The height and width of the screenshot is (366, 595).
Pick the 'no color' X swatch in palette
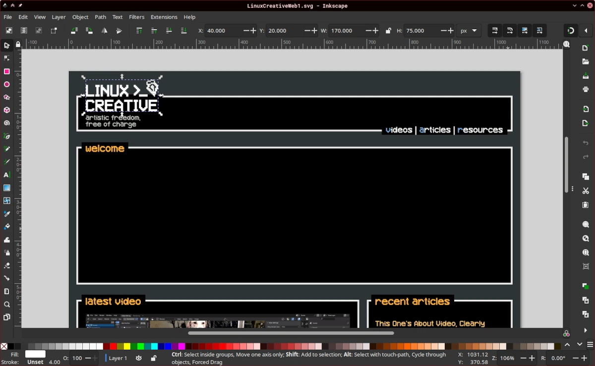pos(4,346)
